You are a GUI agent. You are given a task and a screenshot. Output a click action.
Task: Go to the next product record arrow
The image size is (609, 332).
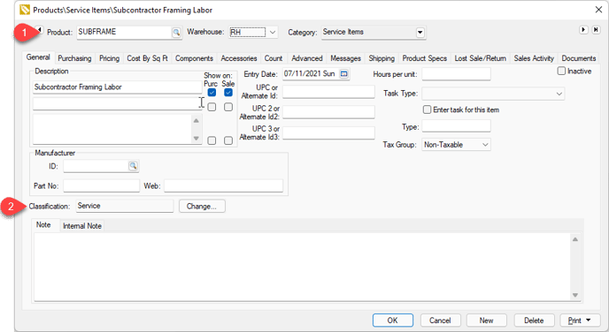(x=583, y=30)
